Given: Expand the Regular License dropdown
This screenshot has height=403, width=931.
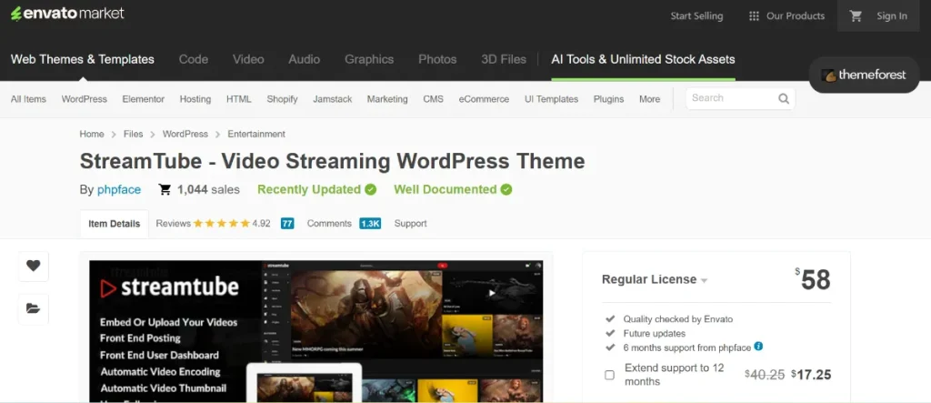Looking at the screenshot, I should click(x=655, y=279).
